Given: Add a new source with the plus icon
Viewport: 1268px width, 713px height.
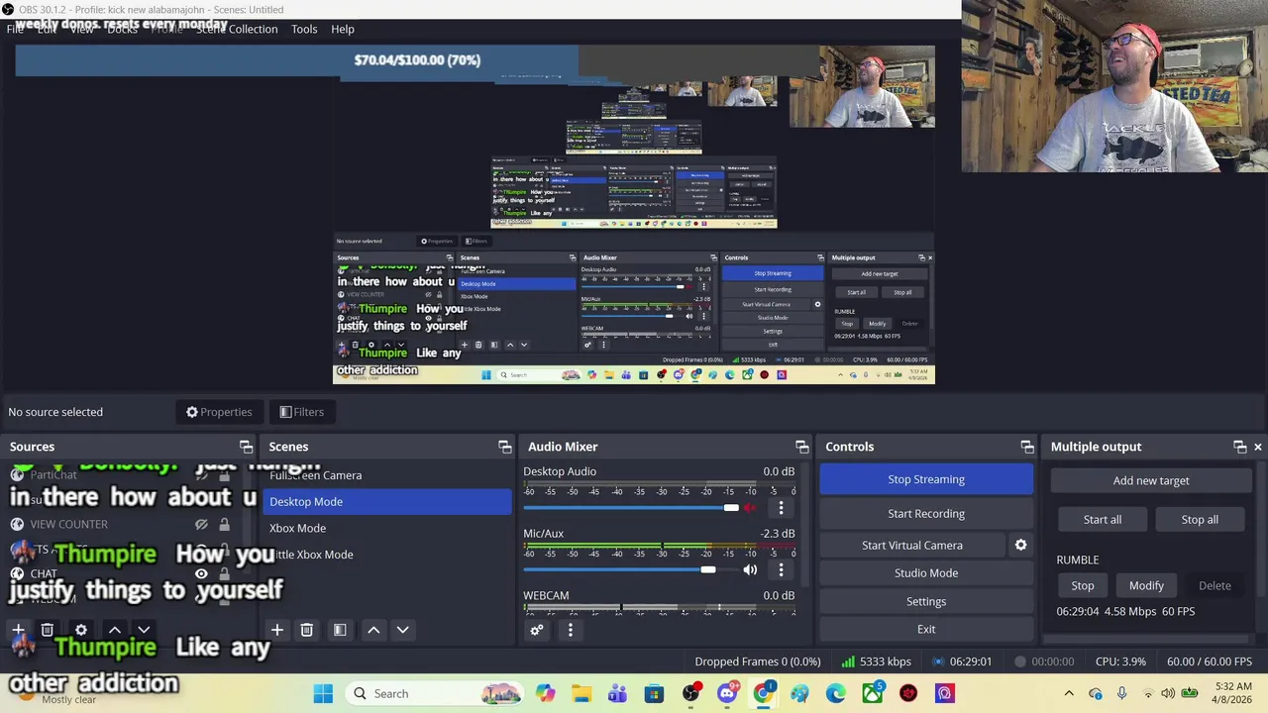Looking at the screenshot, I should [x=18, y=630].
